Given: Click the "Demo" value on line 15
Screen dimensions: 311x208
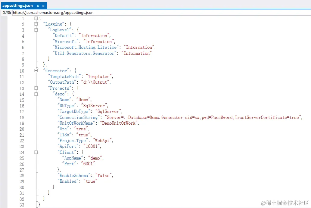Looking at the screenshot, I should point(83,100).
